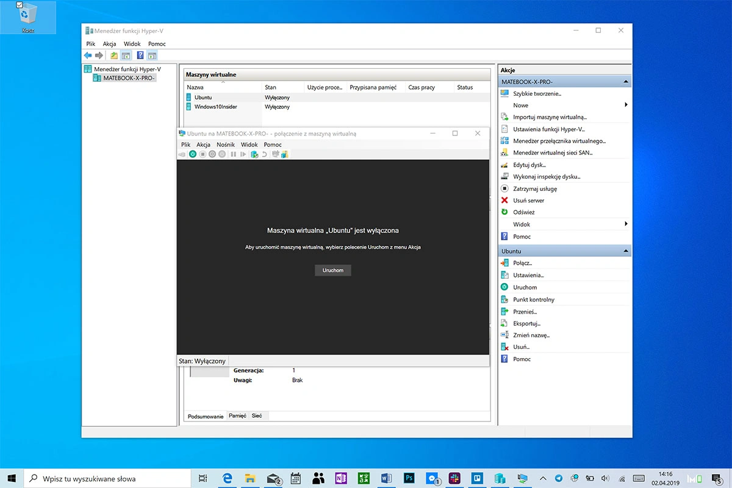Open the Akcja menu in the Ubuntu connection window
This screenshot has width=732, height=488.
click(204, 145)
